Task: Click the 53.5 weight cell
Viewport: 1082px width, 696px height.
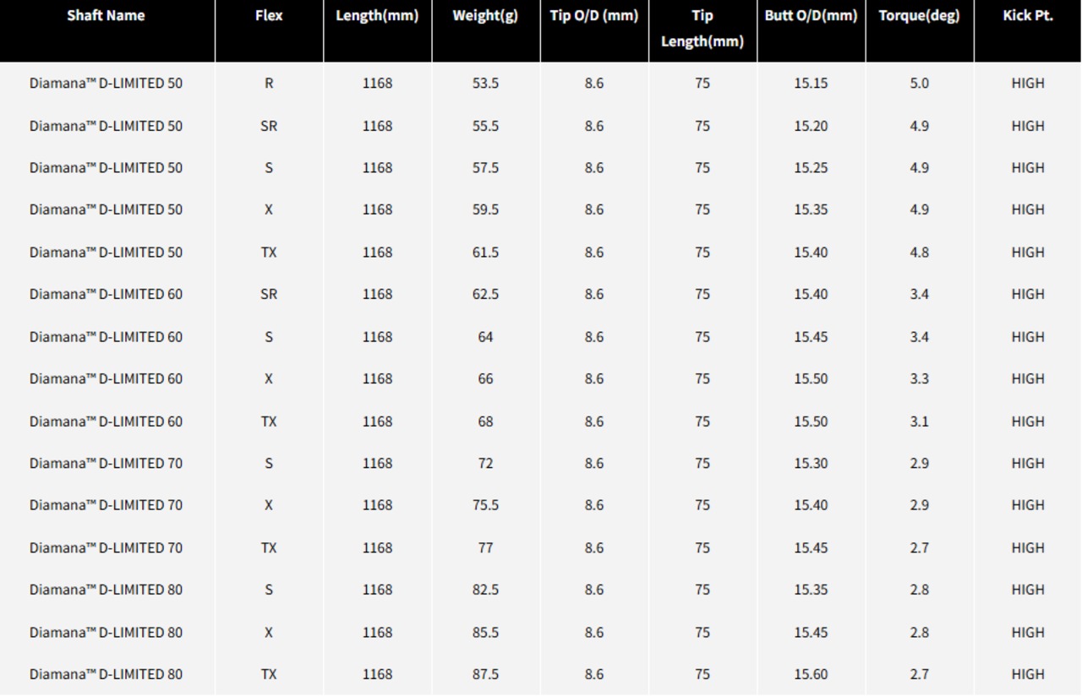Action: click(485, 84)
